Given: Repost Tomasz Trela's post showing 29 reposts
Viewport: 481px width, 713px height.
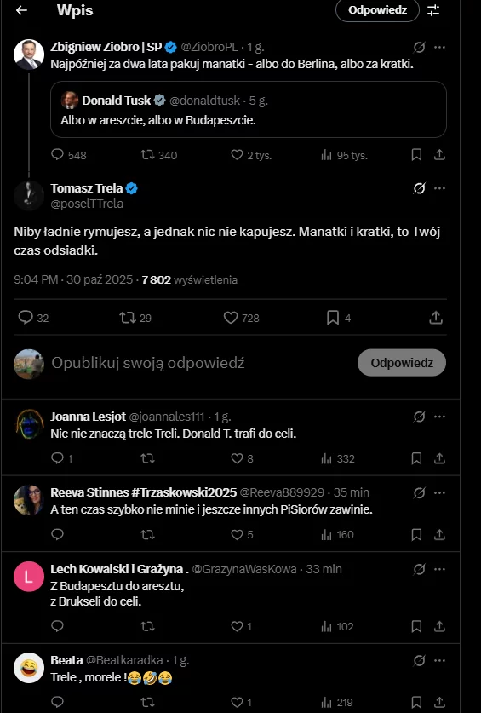Looking at the screenshot, I should [135, 318].
